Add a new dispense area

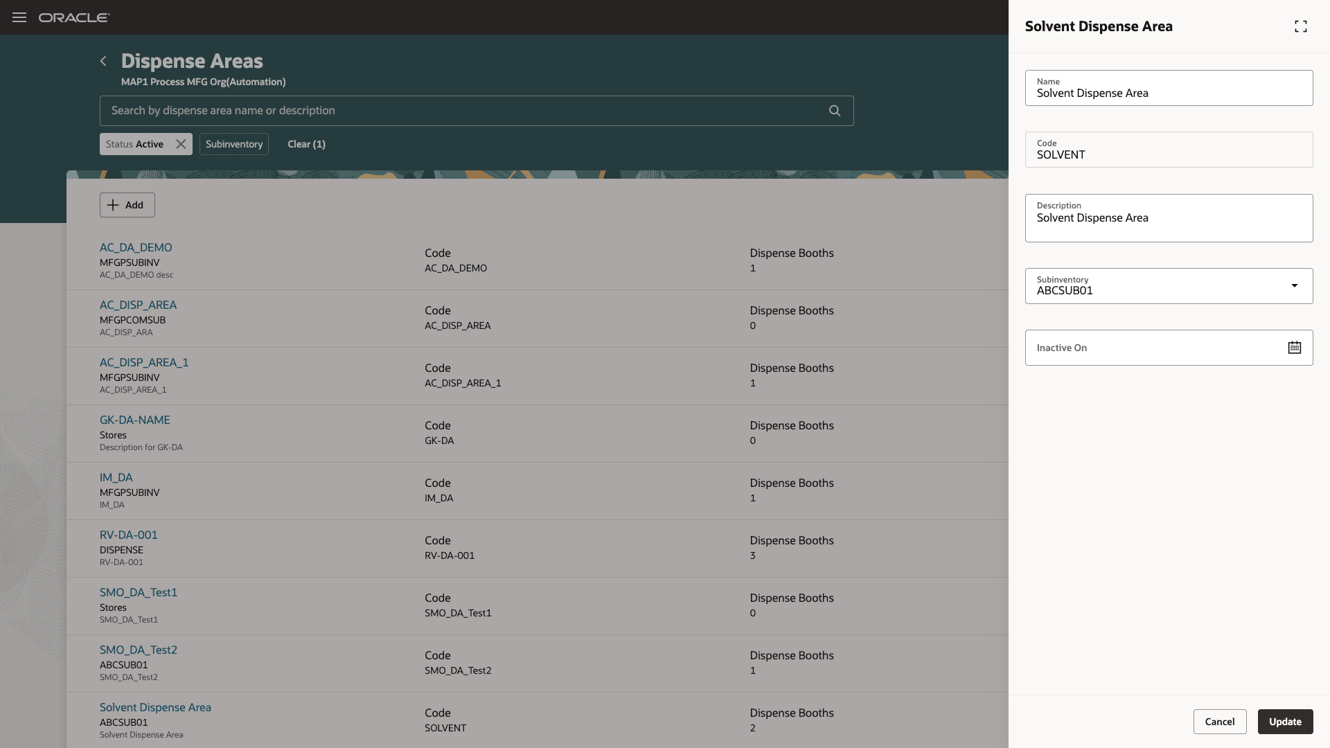tap(127, 205)
